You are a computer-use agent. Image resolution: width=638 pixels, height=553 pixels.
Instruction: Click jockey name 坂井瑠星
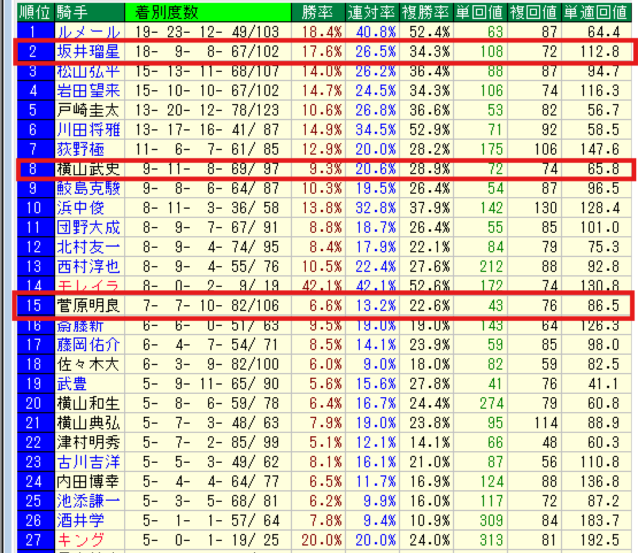(88, 52)
